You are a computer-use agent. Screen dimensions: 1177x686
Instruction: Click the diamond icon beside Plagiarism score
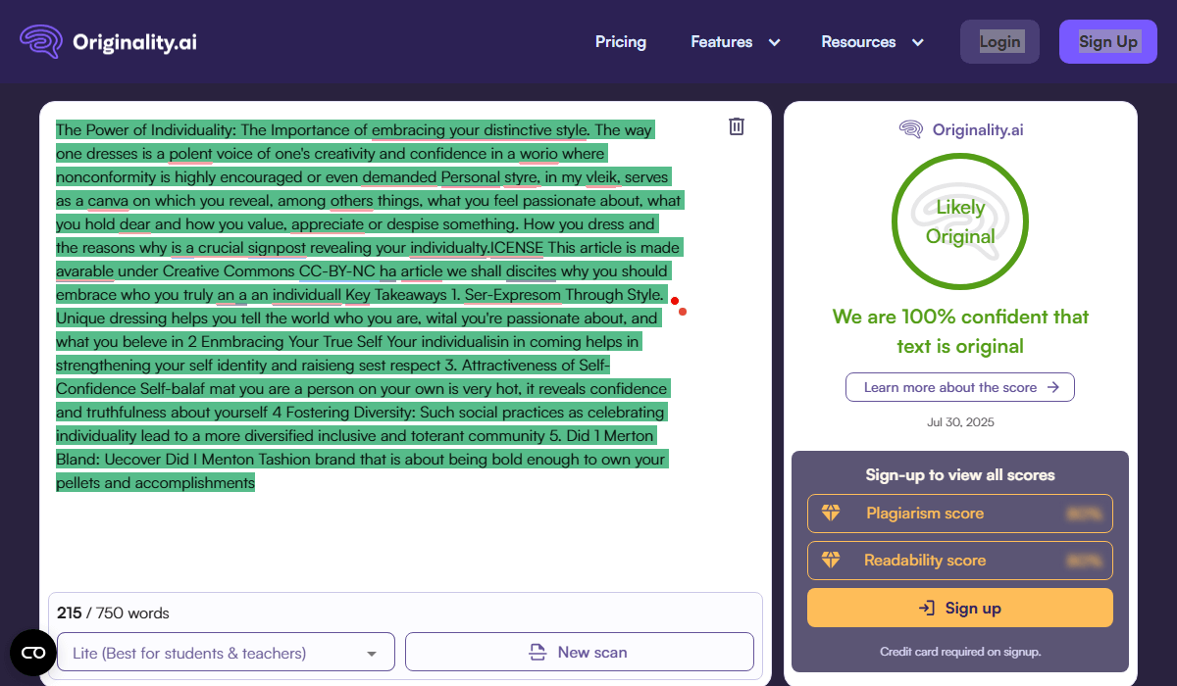(831, 513)
